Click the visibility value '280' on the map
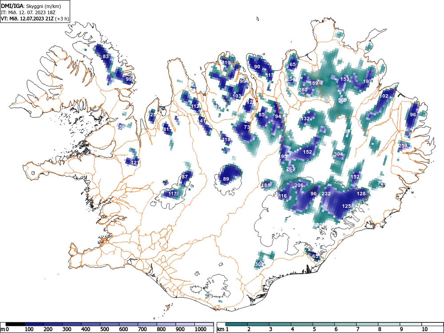 pyautogui.click(x=303, y=90)
